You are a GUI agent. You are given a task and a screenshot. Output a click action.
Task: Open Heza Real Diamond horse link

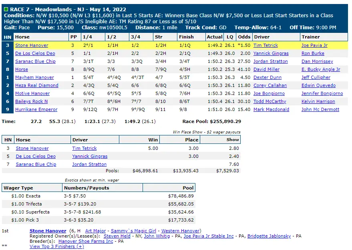point(37,85)
